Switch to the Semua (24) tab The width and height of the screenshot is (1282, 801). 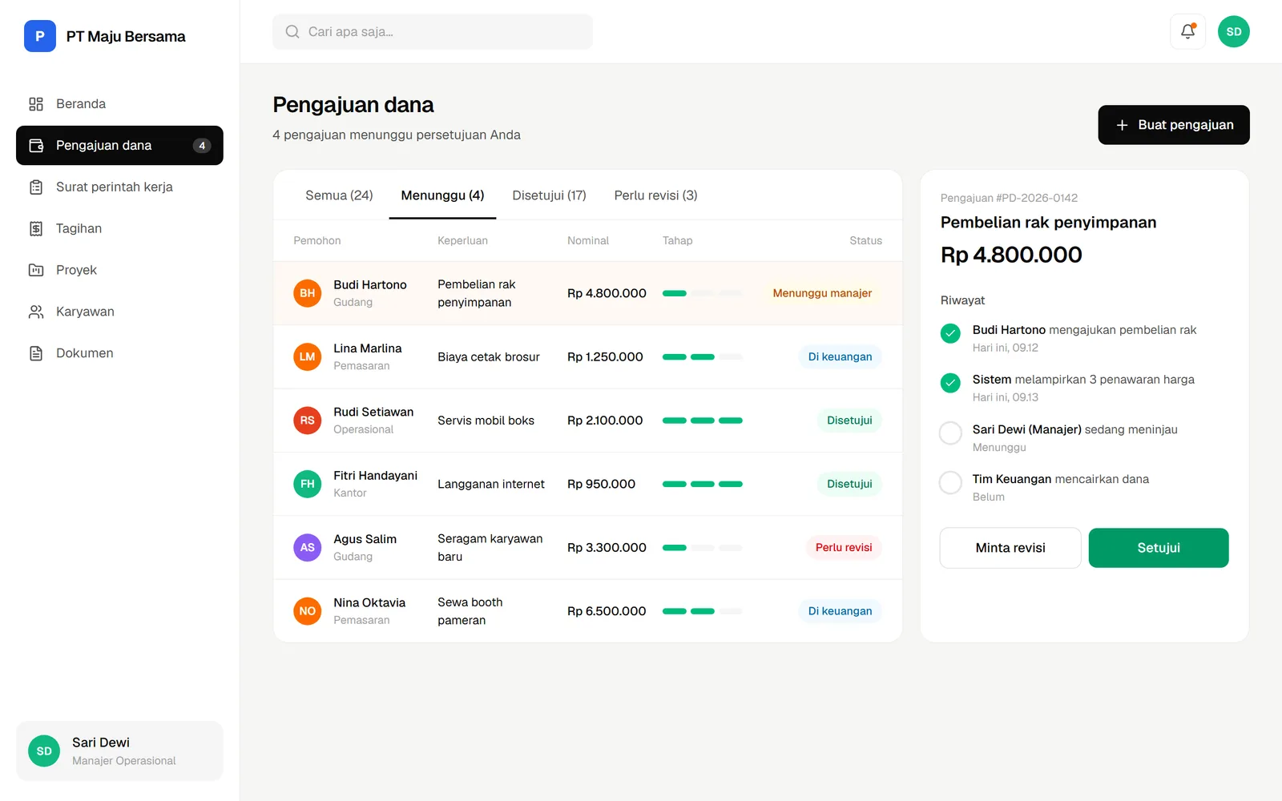[339, 195]
